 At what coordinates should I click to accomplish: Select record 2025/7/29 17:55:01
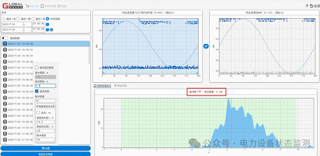(x=18, y=128)
